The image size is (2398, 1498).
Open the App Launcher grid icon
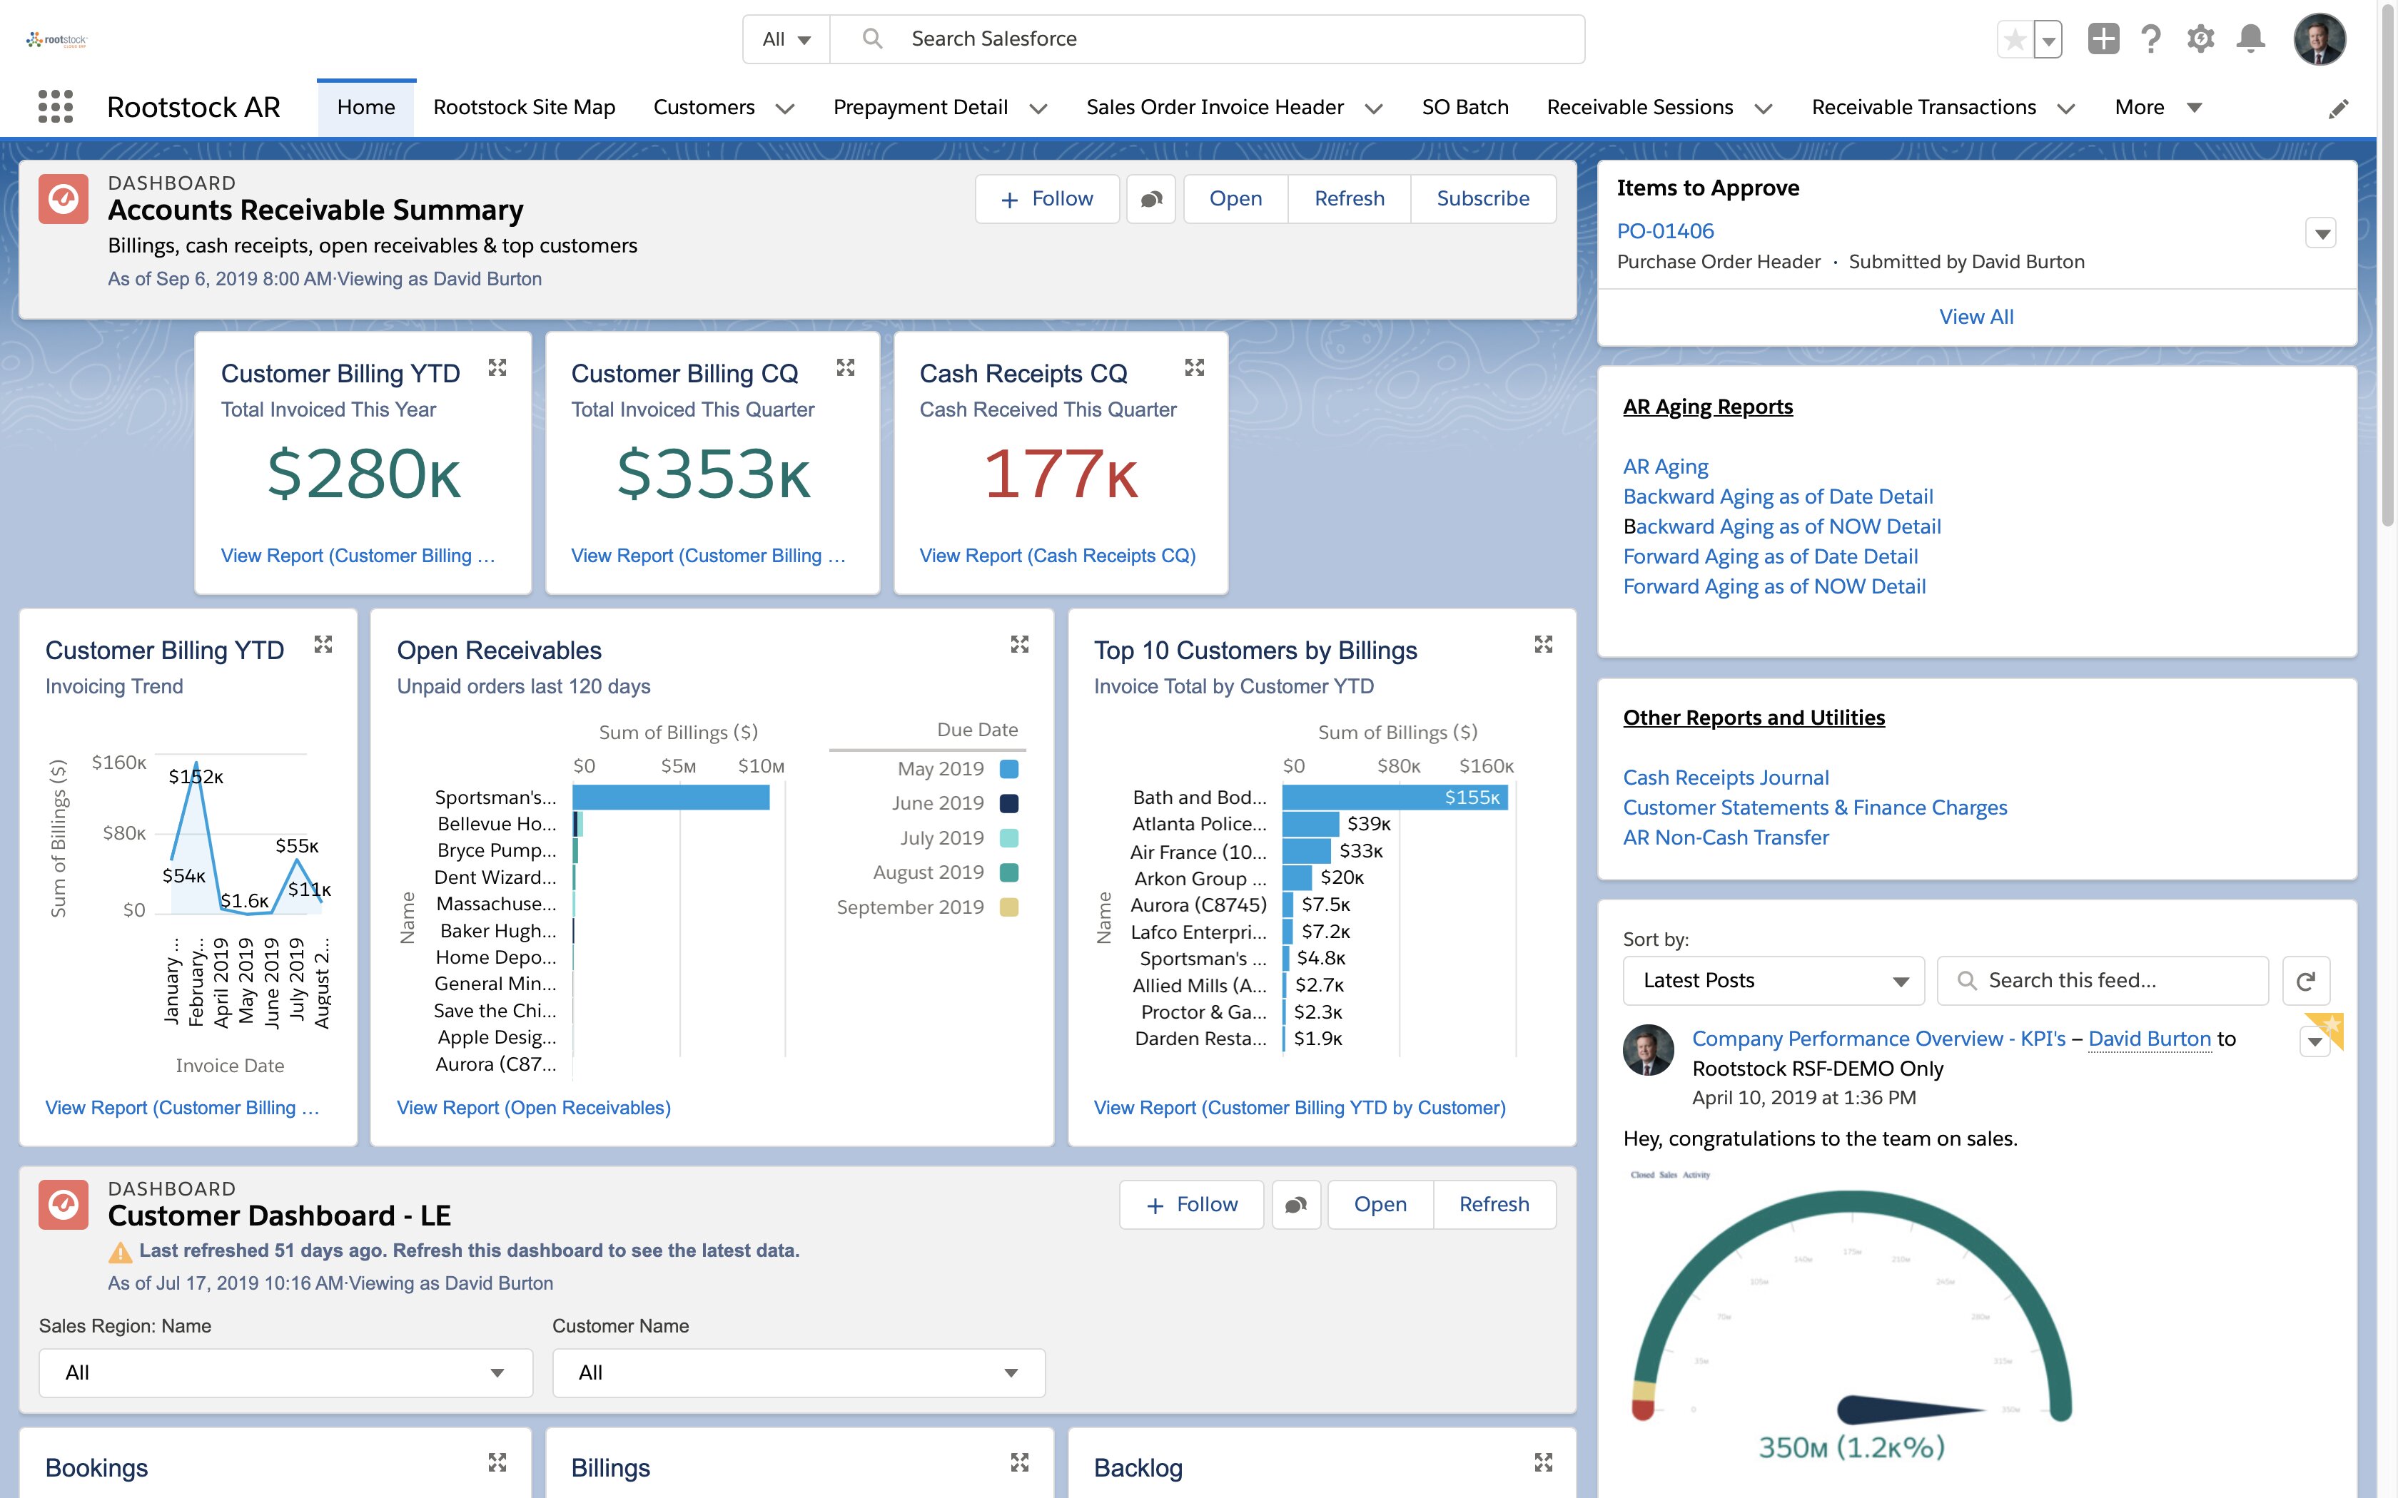[x=56, y=107]
